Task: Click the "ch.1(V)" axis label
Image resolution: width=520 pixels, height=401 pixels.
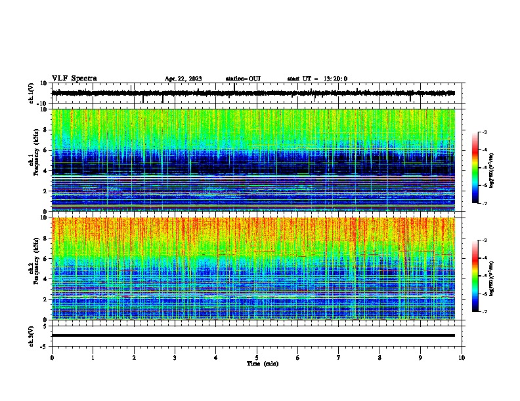Action: (32, 93)
